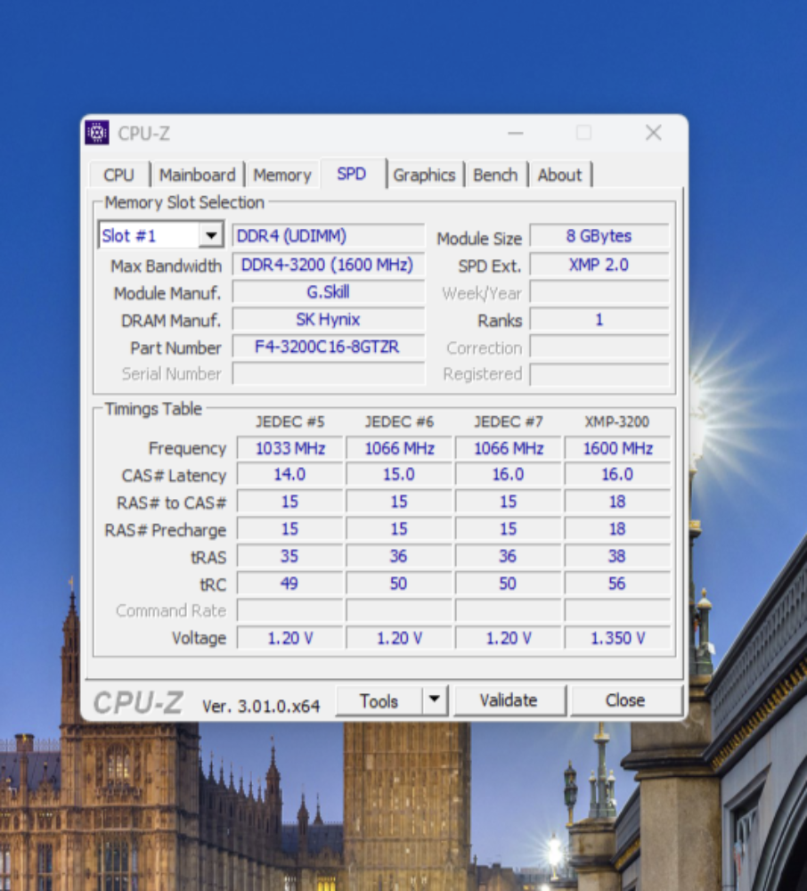Click the SPD Ext. value XMP 2.0
The image size is (807, 891).
pyautogui.click(x=599, y=265)
